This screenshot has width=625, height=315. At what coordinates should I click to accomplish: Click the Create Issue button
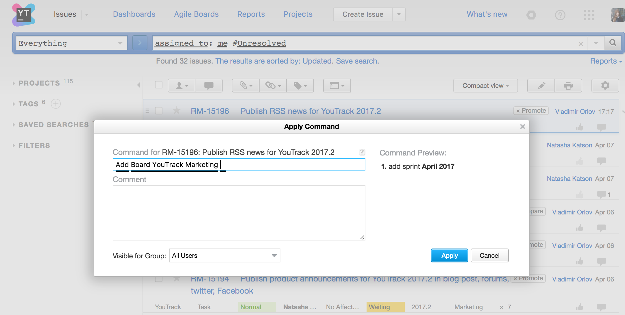click(363, 14)
